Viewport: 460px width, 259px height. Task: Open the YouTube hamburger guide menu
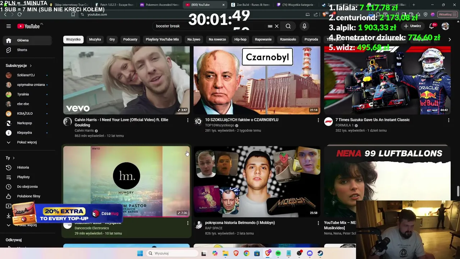coord(9,26)
